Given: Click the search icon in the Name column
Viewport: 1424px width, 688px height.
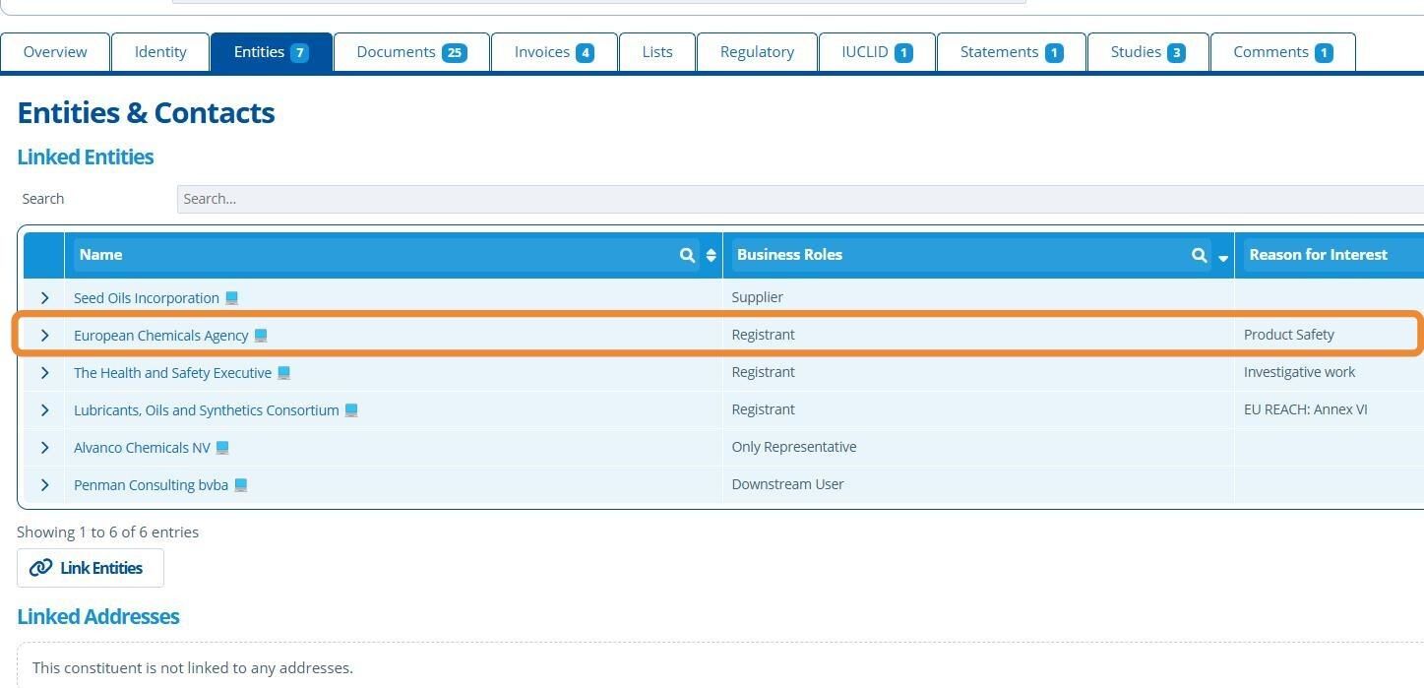Looking at the screenshot, I should pyautogui.click(x=687, y=255).
